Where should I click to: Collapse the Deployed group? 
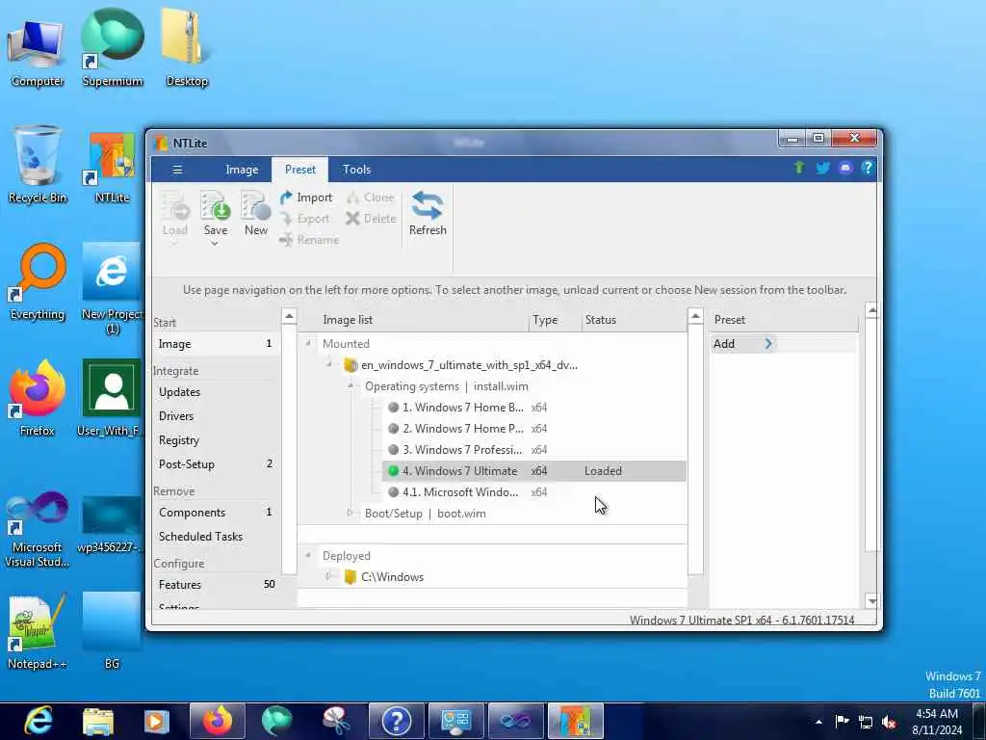click(308, 555)
